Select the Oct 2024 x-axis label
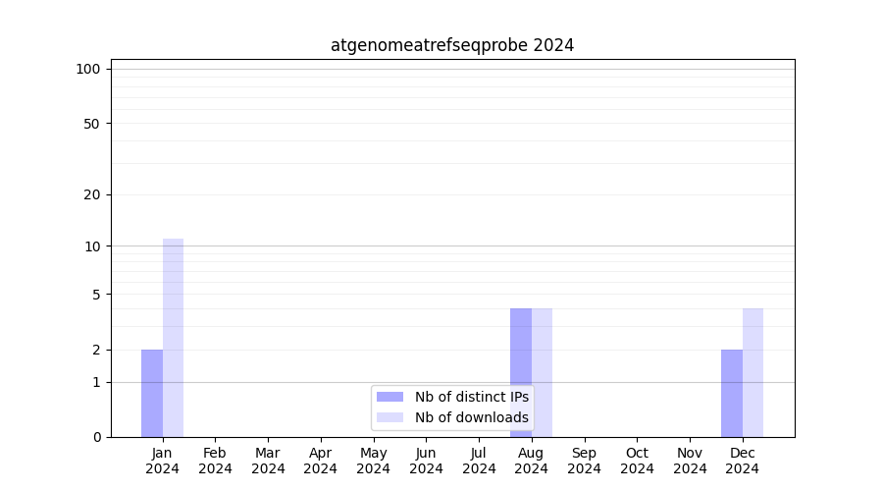This screenshot has height=491, width=883. pyautogui.click(x=637, y=461)
